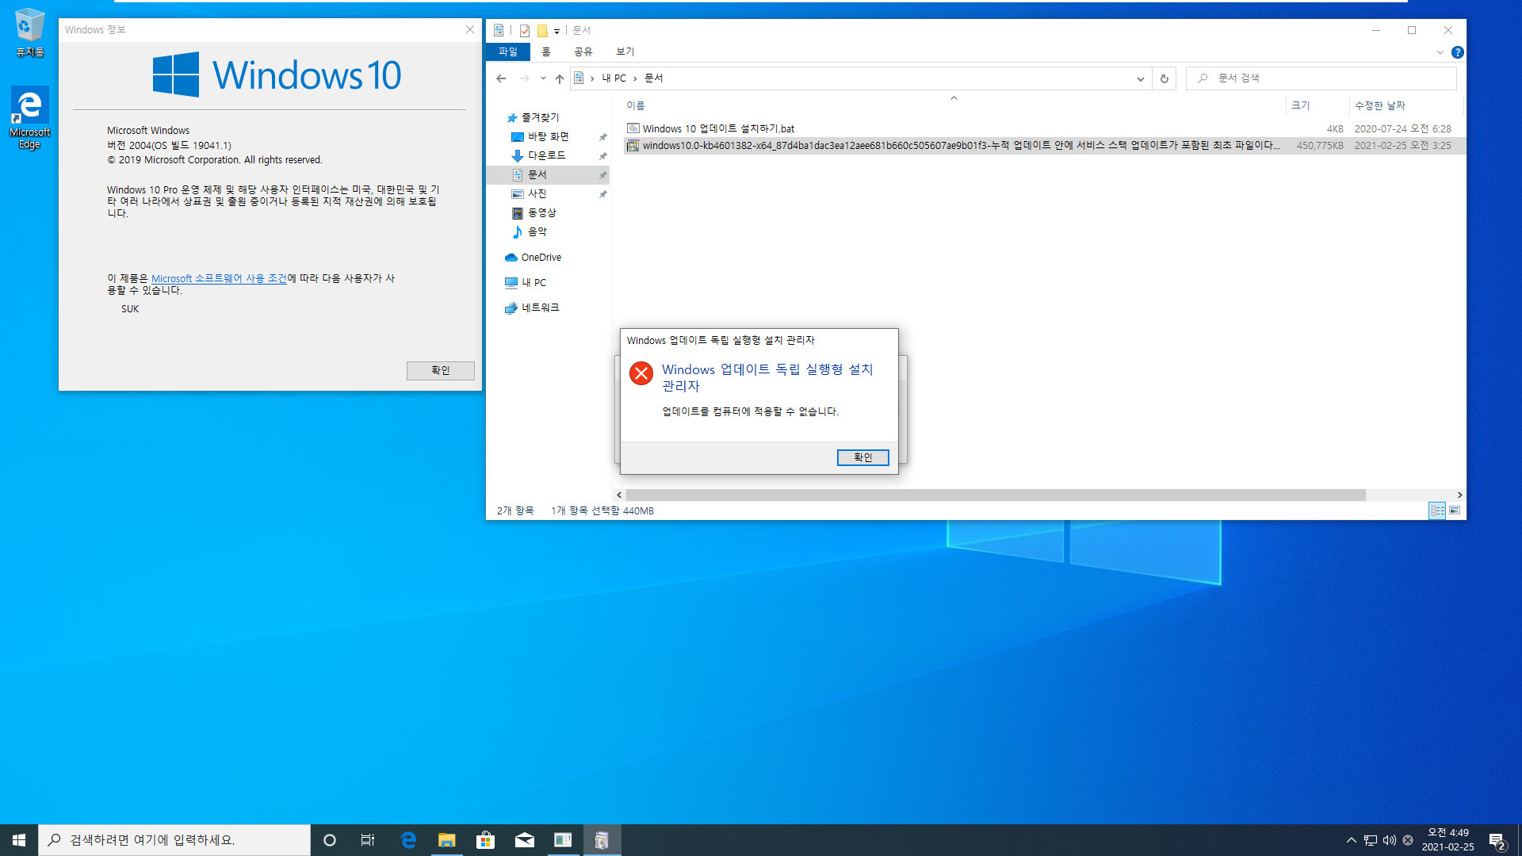Switch to large icons view in status bar

tap(1455, 510)
